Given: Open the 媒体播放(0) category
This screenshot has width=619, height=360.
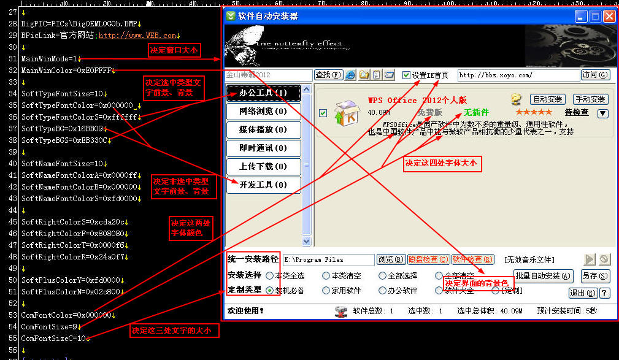Looking at the screenshot, I should 263,130.
